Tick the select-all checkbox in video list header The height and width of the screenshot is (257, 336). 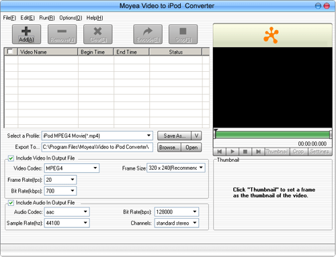pyautogui.click(x=10, y=52)
